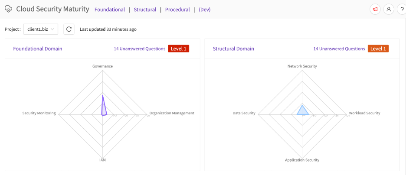Open the help question mark icon
Screen dimensions: 406x175
(x=402, y=9)
